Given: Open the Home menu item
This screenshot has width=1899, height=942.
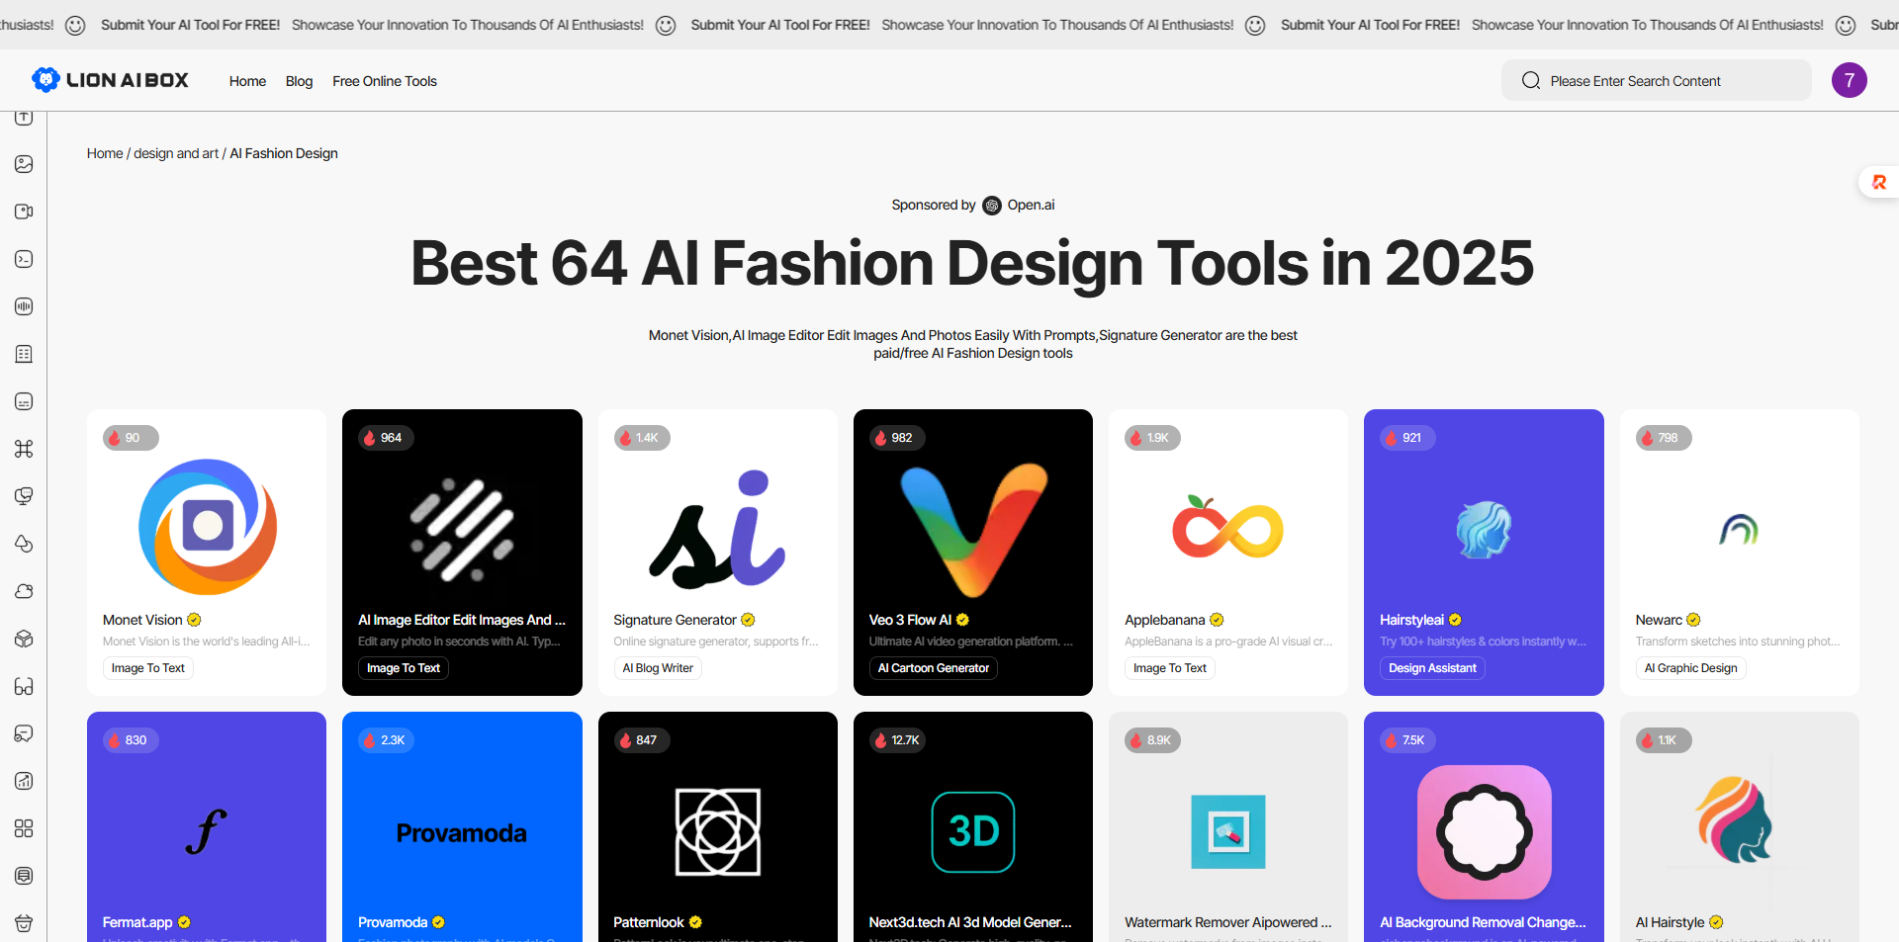Looking at the screenshot, I should coord(247,81).
